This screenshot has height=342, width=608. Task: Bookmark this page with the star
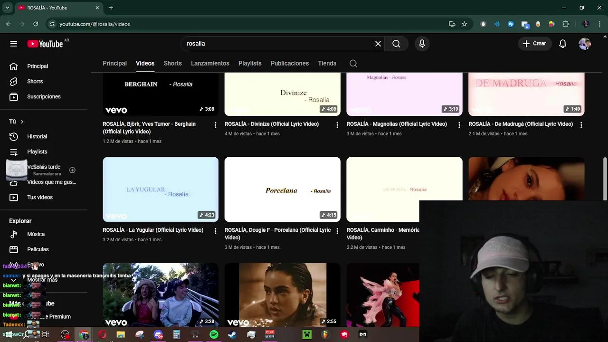click(x=464, y=24)
